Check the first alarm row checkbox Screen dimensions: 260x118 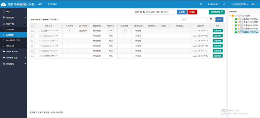[32, 30]
